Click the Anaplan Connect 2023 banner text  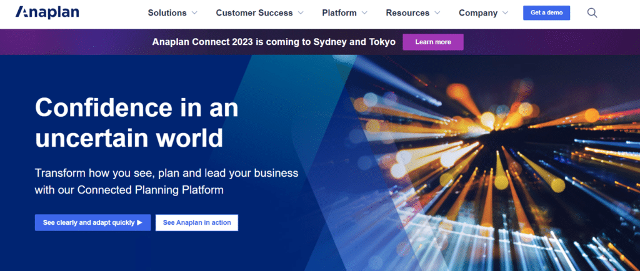click(x=274, y=42)
